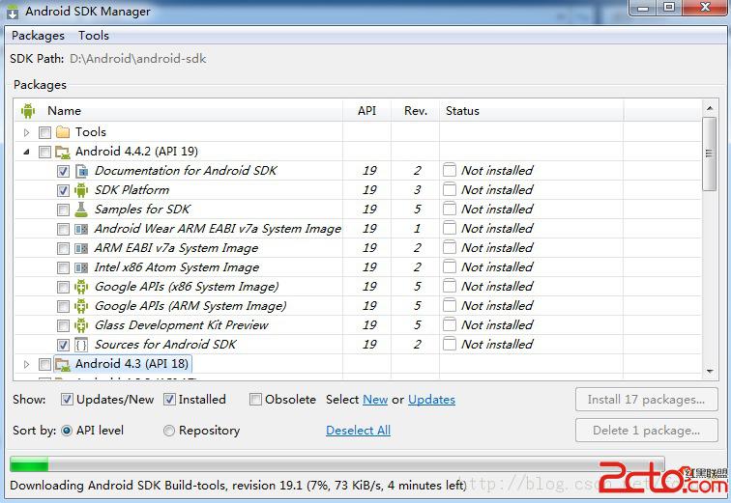Click the ARM EABI v7a System Image icon
The image size is (731, 503).
pos(81,248)
